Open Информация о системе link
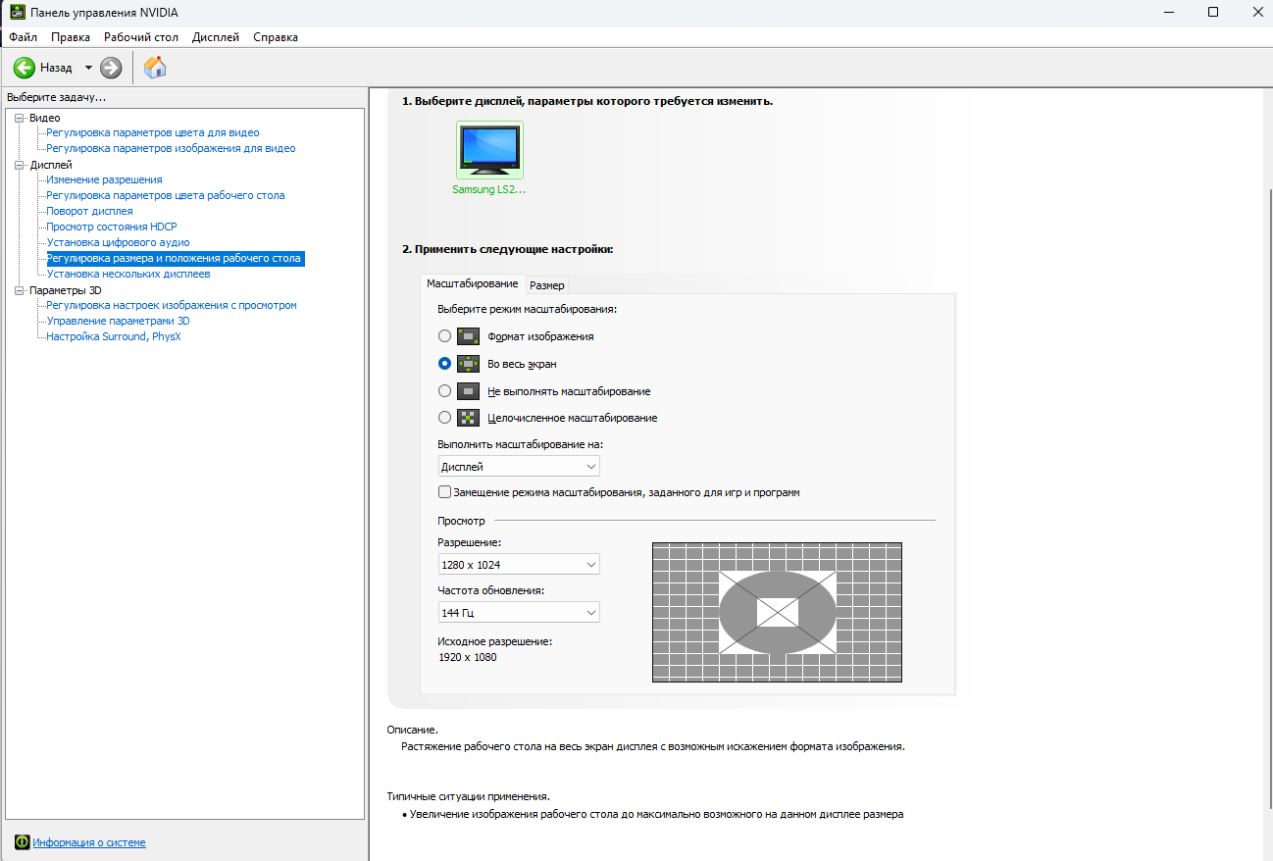The height and width of the screenshot is (861, 1273). (89, 842)
